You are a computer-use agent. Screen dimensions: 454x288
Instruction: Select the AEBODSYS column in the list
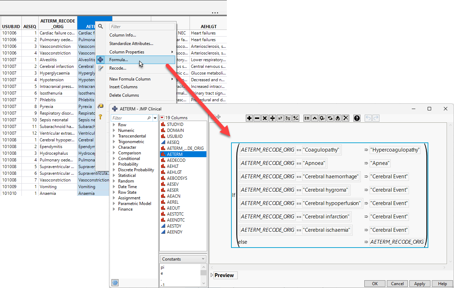183,178
